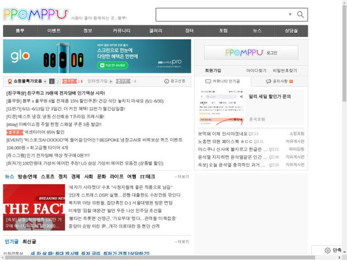The height and width of the screenshot is (260, 347).
Task: Select page 2 of shopping deals
Action: (57, 81)
